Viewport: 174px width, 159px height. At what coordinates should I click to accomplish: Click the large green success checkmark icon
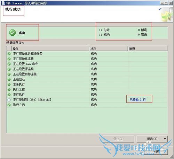(13, 33)
